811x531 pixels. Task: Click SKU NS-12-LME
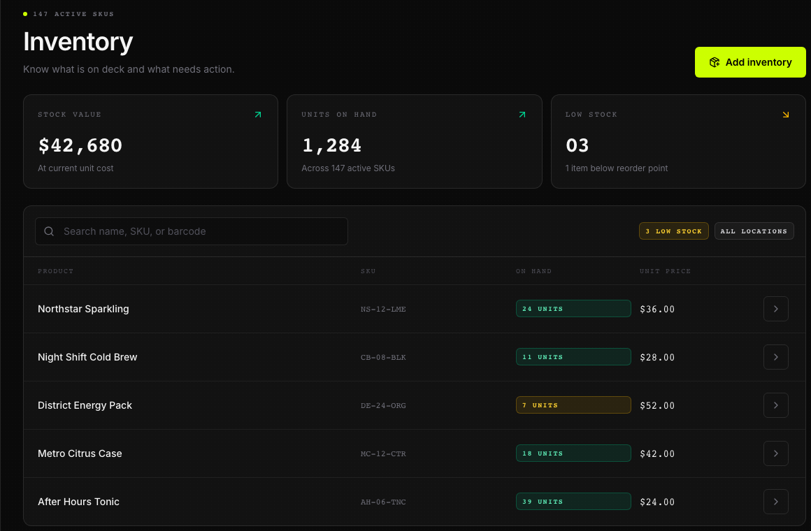[x=382, y=310]
